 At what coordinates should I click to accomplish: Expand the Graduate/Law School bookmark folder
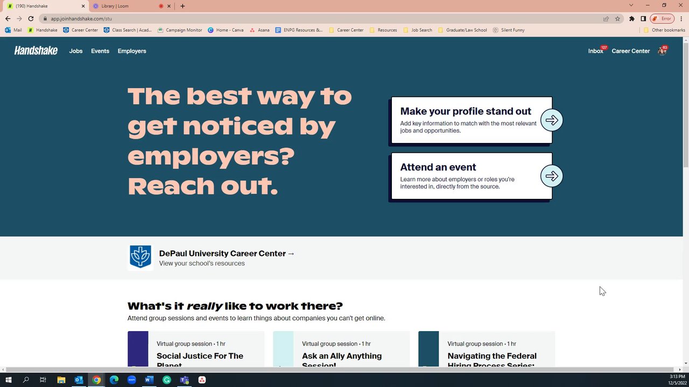click(462, 30)
